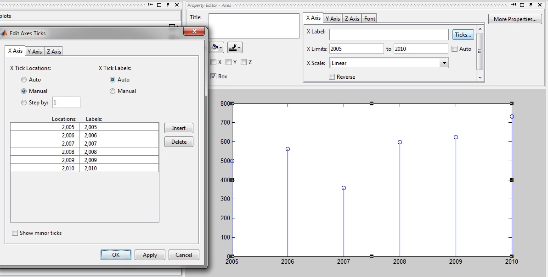Screen dimensions: 548x277
Task: Undock the Property Editor panel
Action: pyautogui.click(x=531, y=5)
